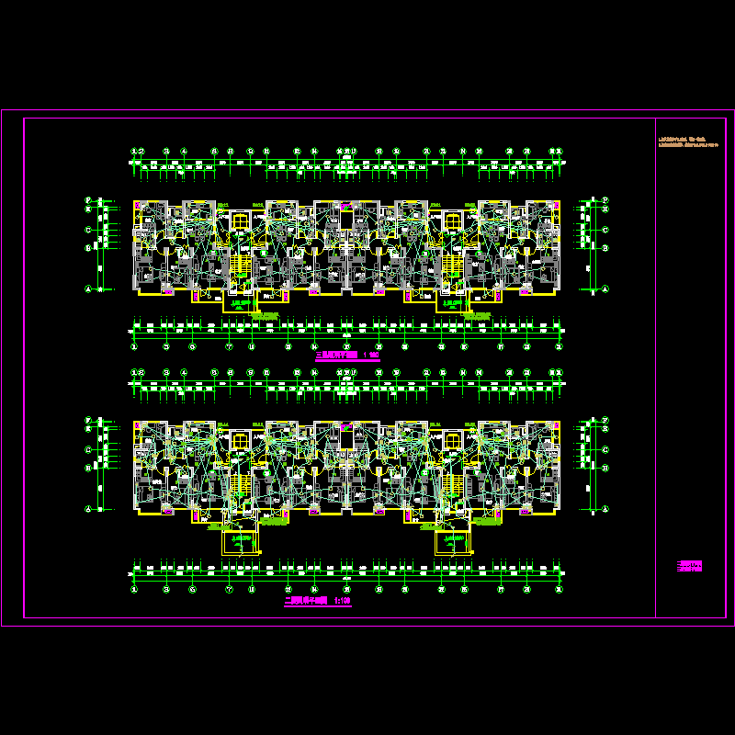Viewport: 735px width, 735px height.
Task: Click first grid bubble below upper plan, far left
Action: coord(134,346)
